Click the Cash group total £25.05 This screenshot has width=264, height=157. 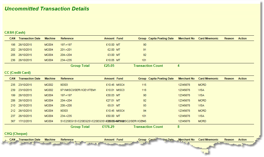point(109,66)
